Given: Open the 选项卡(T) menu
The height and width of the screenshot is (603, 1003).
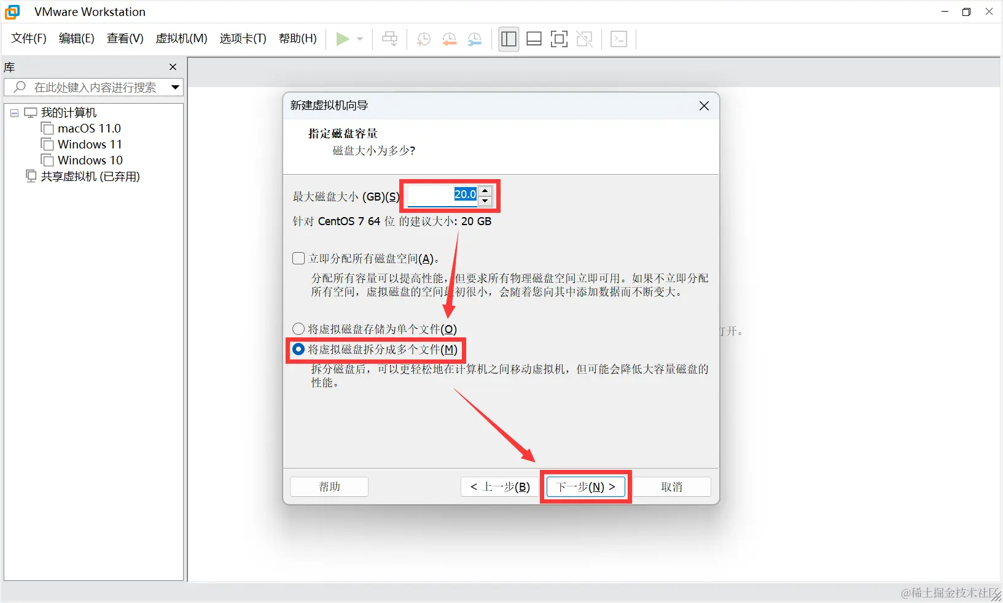Looking at the screenshot, I should pos(243,39).
